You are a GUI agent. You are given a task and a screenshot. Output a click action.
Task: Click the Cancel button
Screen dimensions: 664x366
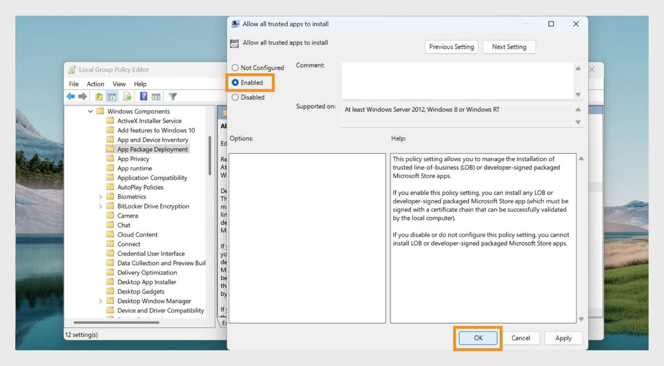[x=521, y=338]
